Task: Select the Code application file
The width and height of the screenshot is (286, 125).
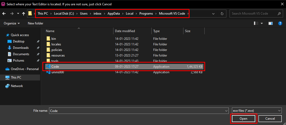Action: (x=124, y=67)
